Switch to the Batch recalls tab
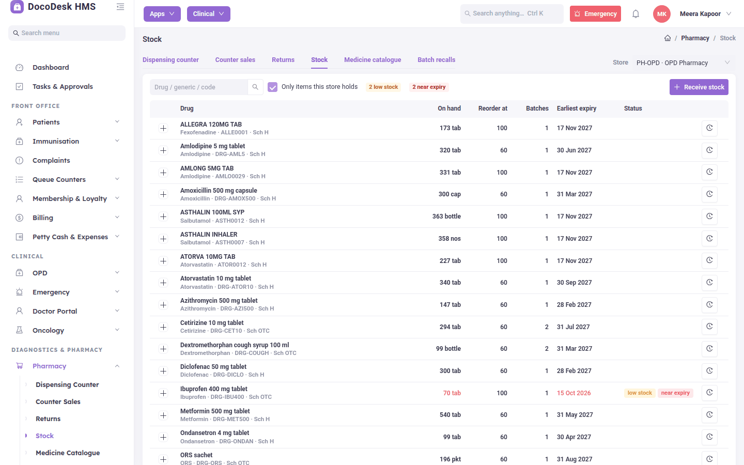The height and width of the screenshot is (465, 744). pos(437,60)
